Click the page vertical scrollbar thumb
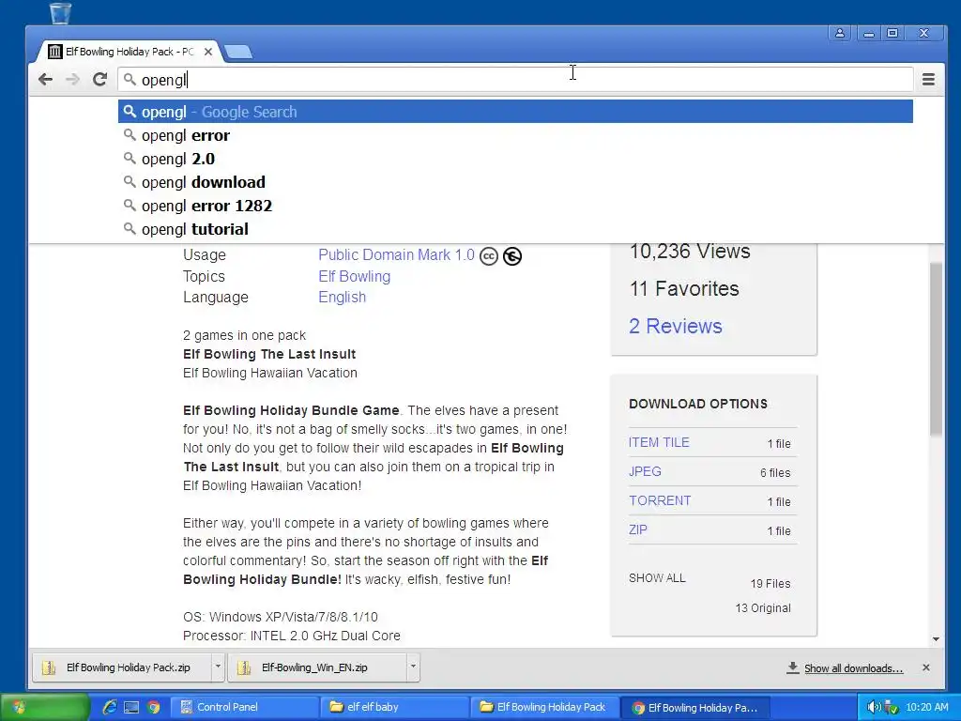961x721 pixels. click(x=936, y=349)
